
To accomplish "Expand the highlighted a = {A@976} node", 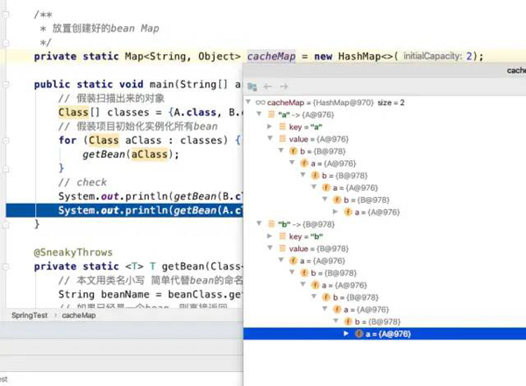I will [346, 333].
